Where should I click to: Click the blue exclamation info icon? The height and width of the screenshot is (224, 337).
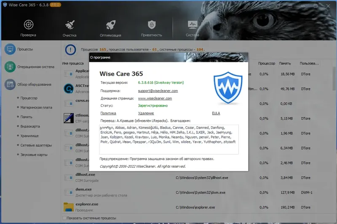point(70,50)
